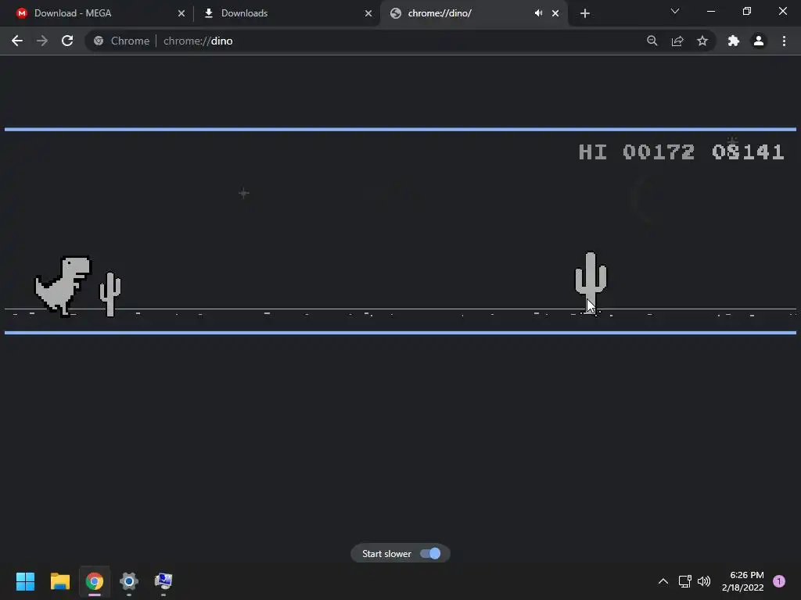Open the clock showing 6:26 PM
Screen dimensions: 801x600
click(743, 581)
